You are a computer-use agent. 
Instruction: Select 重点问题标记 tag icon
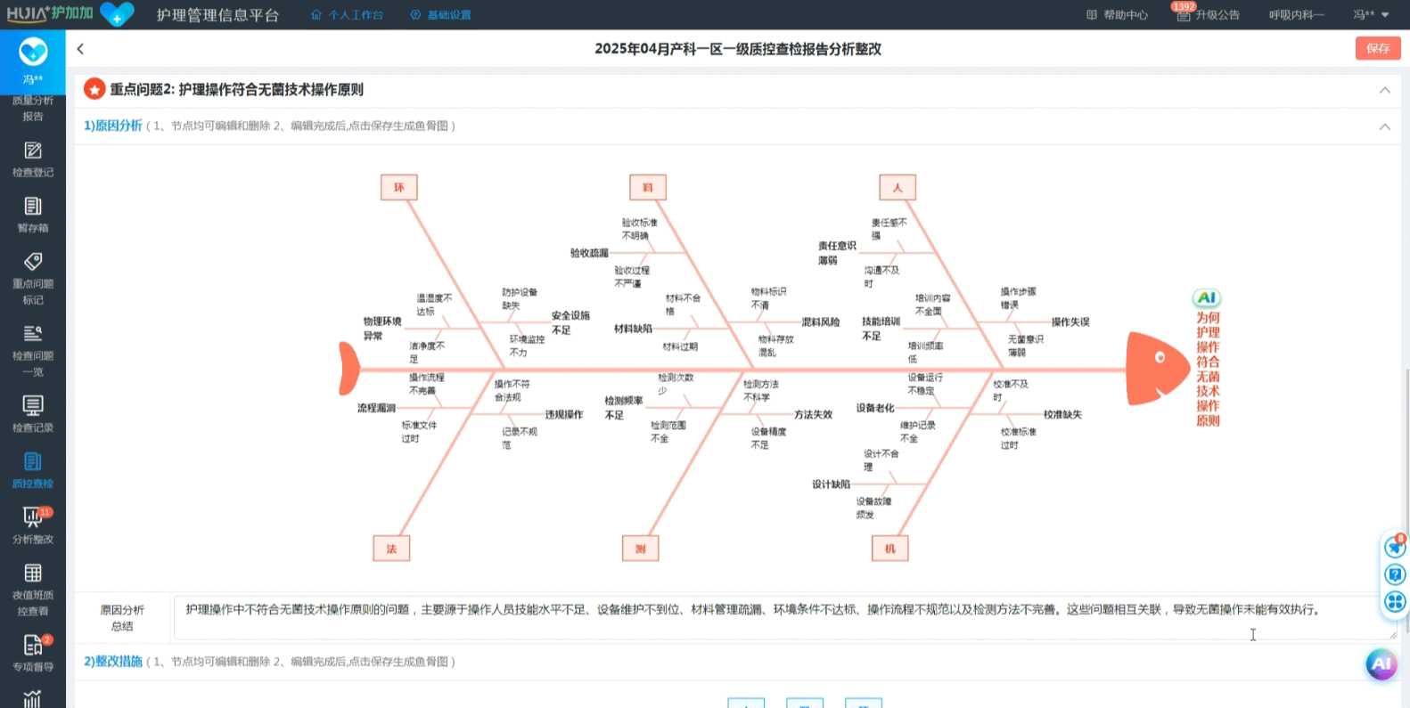click(33, 262)
